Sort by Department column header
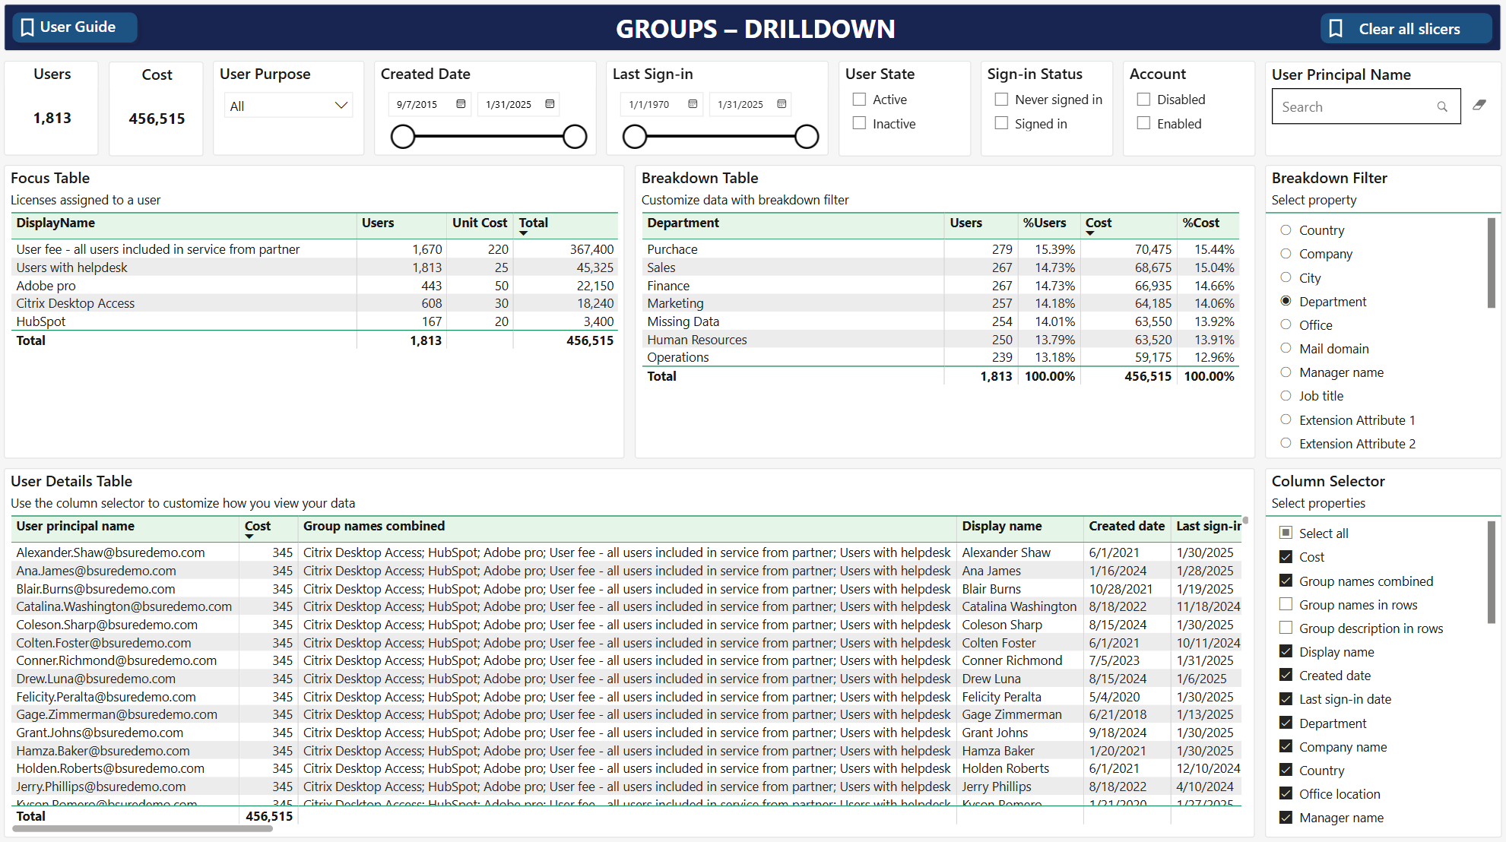This screenshot has height=842, width=1506. 683,223
